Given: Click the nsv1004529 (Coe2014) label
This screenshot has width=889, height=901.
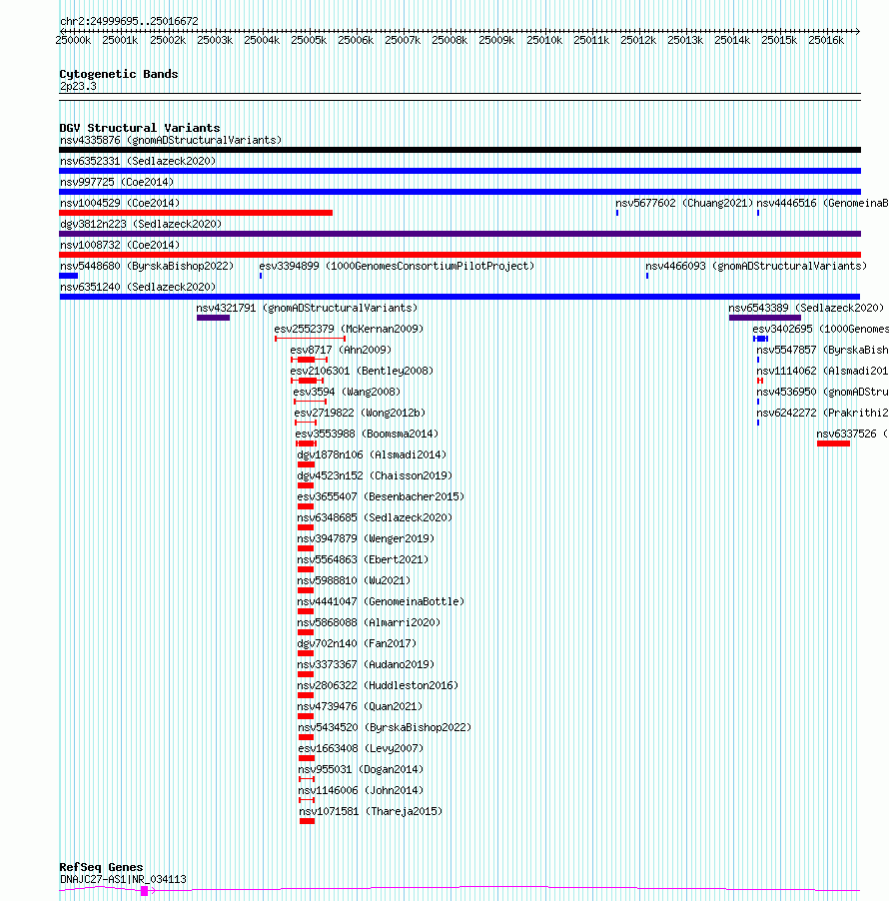Looking at the screenshot, I should pyautogui.click(x=120, y=203).
